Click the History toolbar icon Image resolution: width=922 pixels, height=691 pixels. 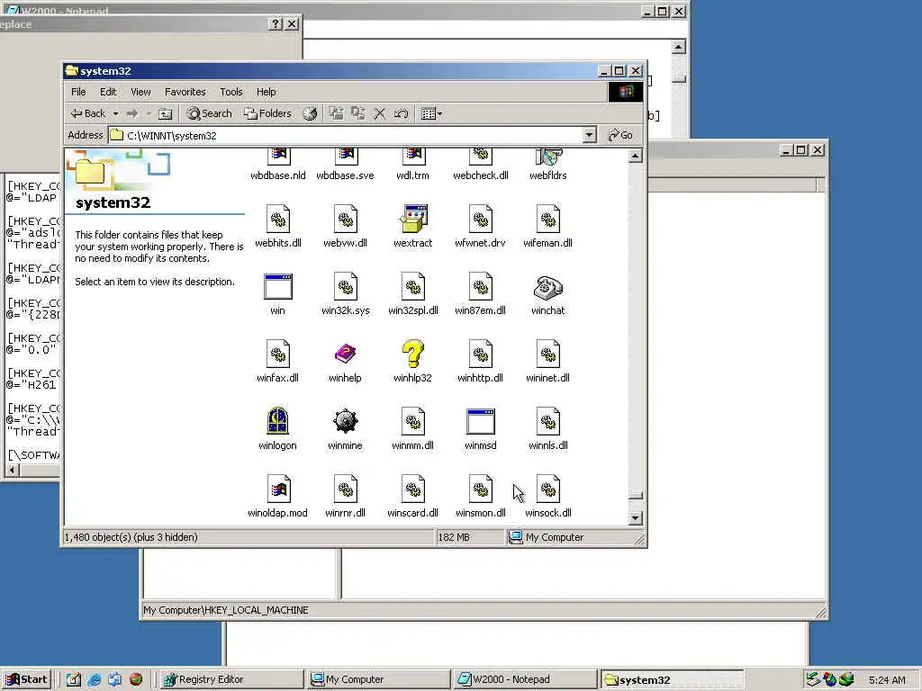(x=310, y=113)
